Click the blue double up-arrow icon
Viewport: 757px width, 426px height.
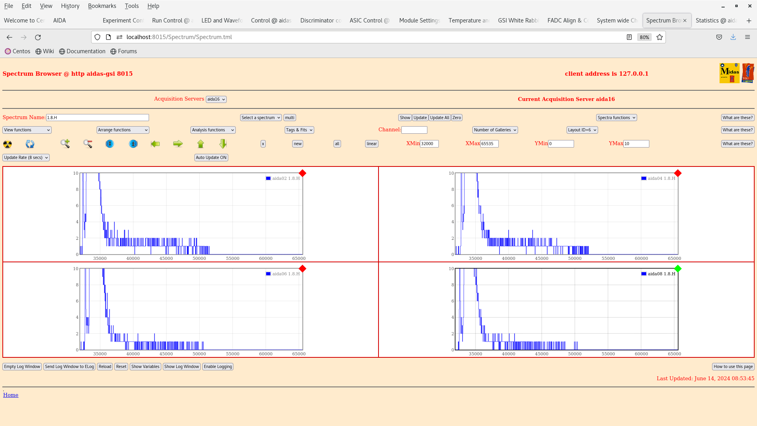coord(133,144)
